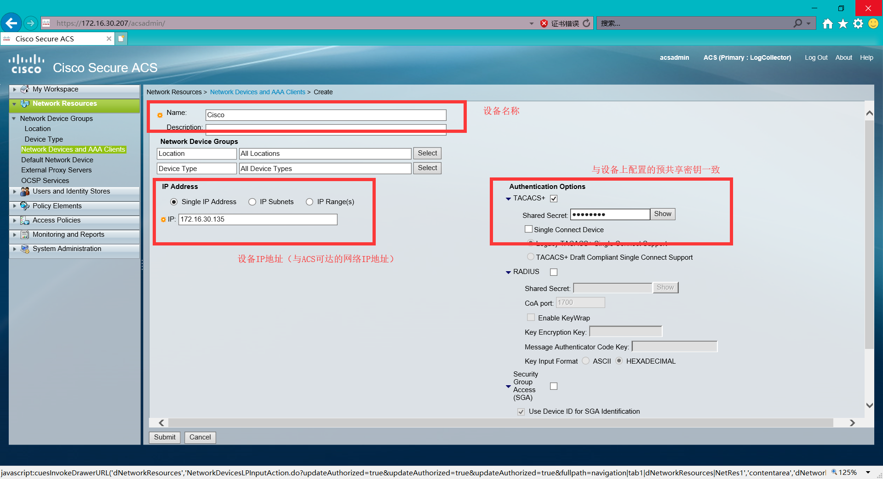Click Policy Elements icon
The height and width of the screenshot is (479, 883).
tap(25, 206)
